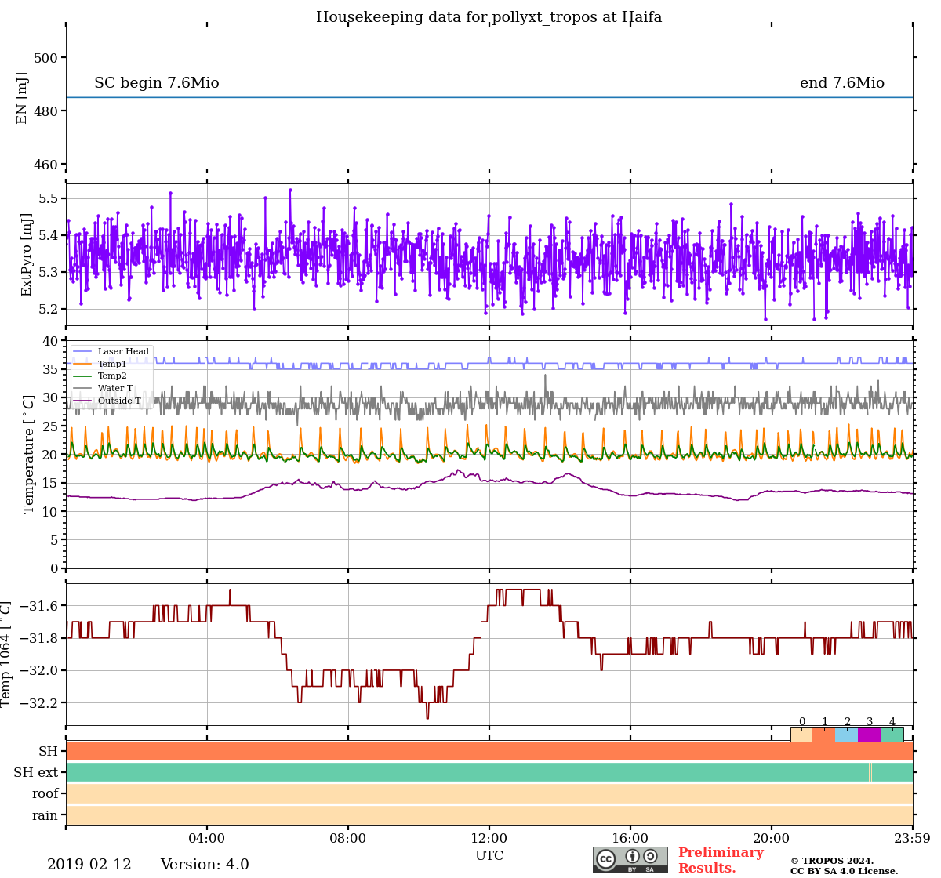Click the 20:00 time tick label

(772, 838)
